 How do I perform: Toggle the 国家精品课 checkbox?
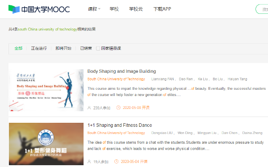(98, 49)
